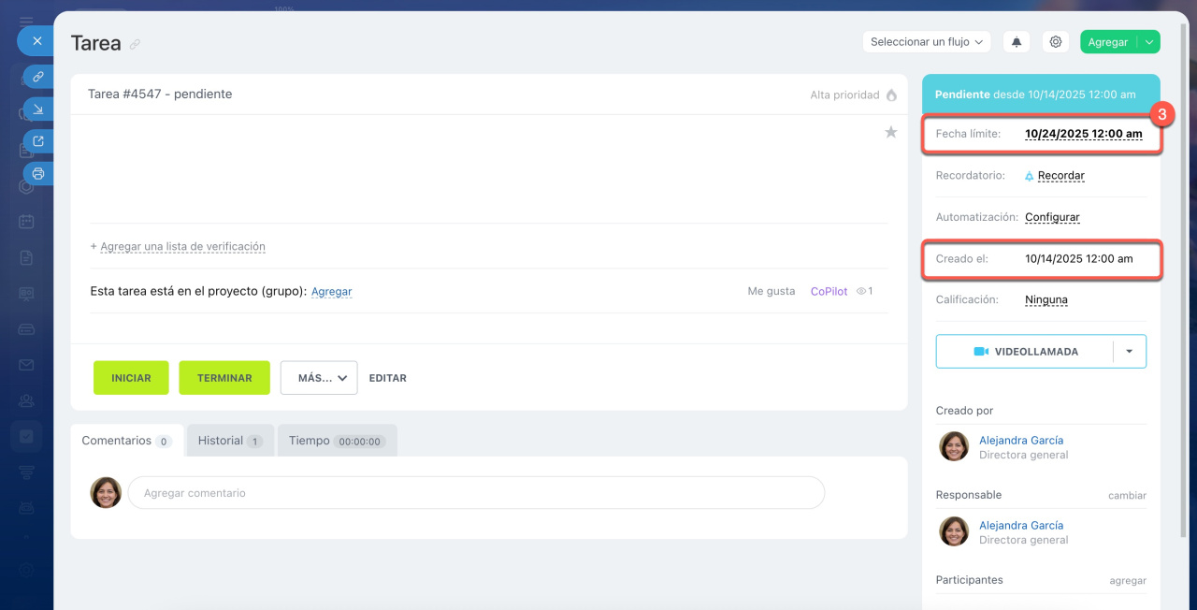Viewport: 1197px width, 610px height.
Task: Close the task panel with X
Action: 37,41
